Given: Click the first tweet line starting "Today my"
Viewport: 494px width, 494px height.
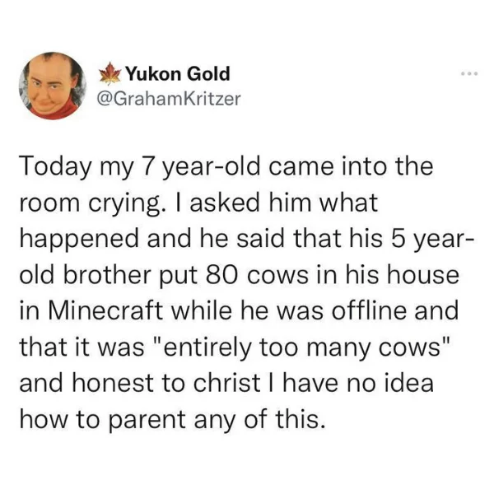Looking at the screenshot, I should [226, 169].
